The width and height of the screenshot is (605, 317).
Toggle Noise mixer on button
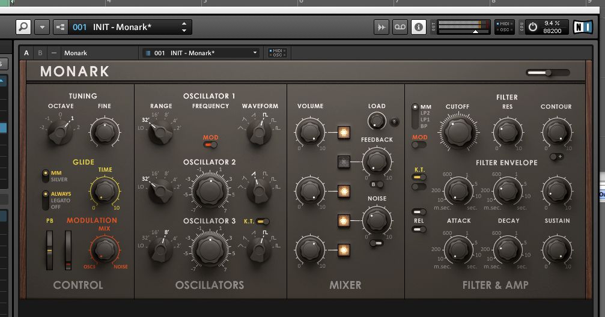(x=344, y=220)
